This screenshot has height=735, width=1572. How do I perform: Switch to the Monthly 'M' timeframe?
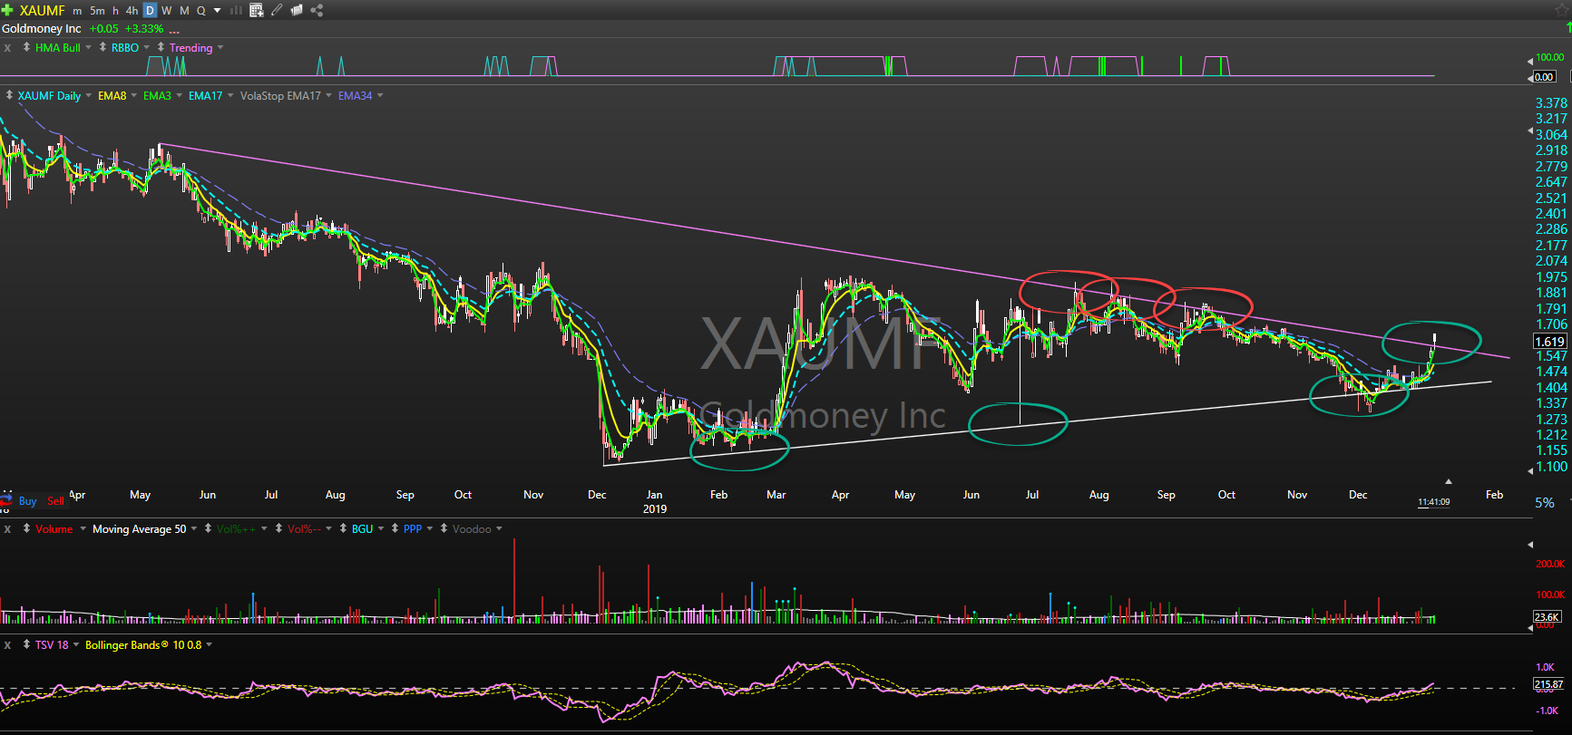(185, 11)
